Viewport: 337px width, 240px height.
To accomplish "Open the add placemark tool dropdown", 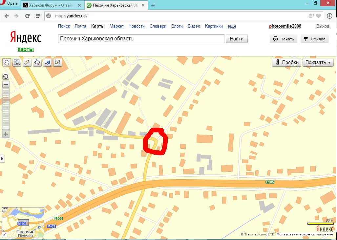I will pyautogui.click(x=48, y=62).
